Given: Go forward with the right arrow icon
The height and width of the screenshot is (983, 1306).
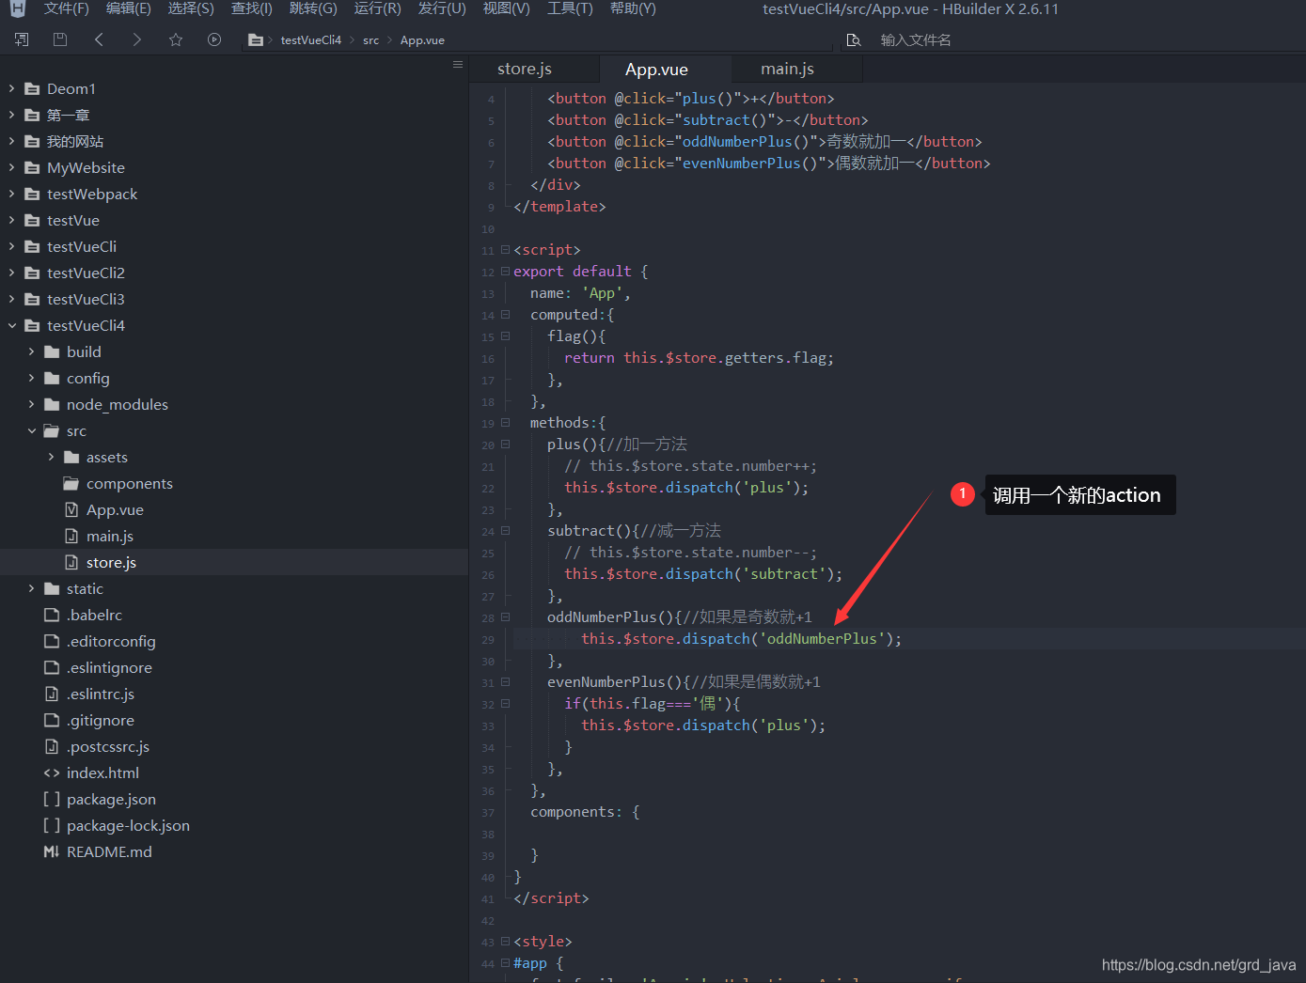Looking at the screenshot, I should pyautogui.click(x=136, y=39).
